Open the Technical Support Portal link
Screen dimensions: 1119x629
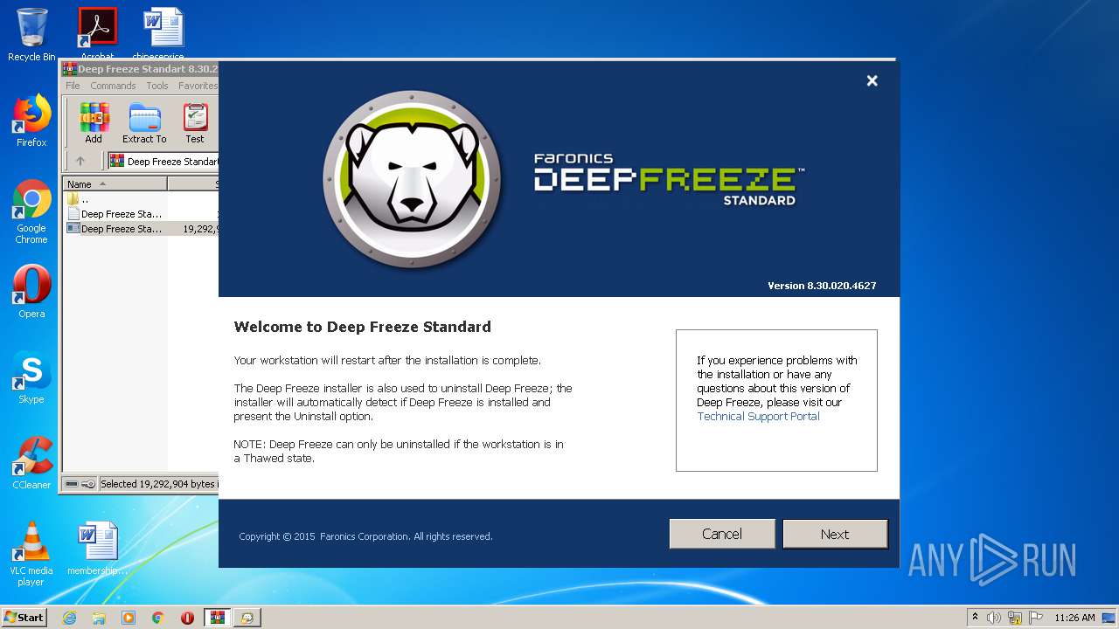(758, 417)
